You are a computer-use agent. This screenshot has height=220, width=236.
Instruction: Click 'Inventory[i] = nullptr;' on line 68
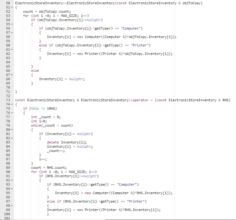[x=62, y=79]
